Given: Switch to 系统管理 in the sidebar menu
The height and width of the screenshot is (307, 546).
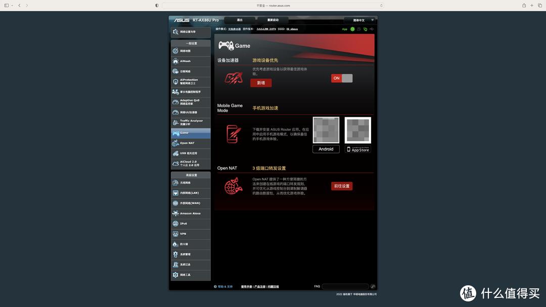Looking at the screenshot, I should [176, 254].
